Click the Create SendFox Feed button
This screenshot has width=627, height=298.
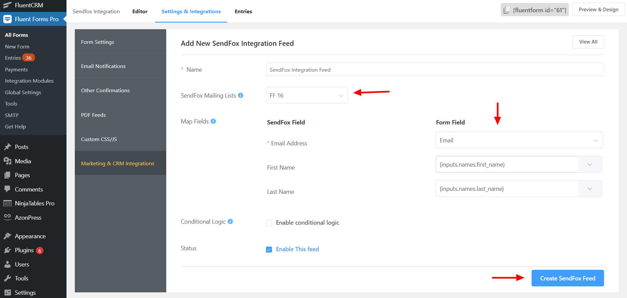pos(567,278)
